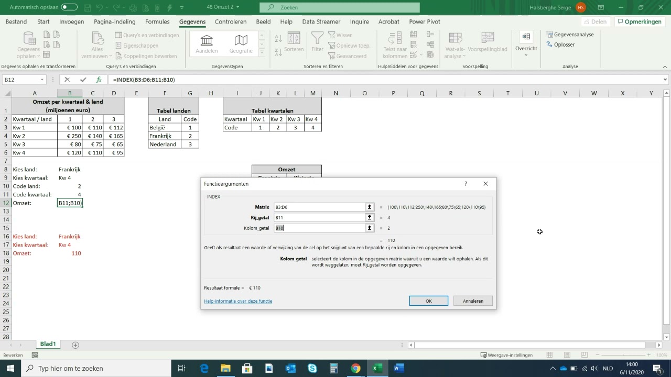Image resolution: width=671 pixels, height=377 pixels.
Task: Select the Geografie data type
Action: tap(241, 44)
